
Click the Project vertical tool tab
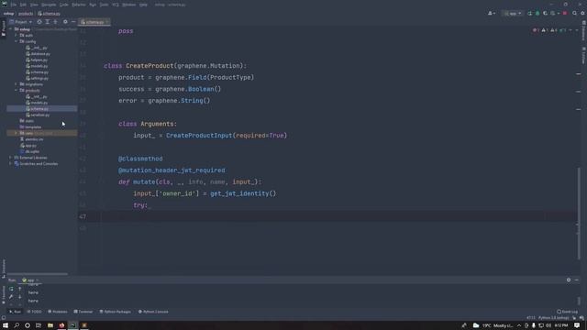[4, 28]
